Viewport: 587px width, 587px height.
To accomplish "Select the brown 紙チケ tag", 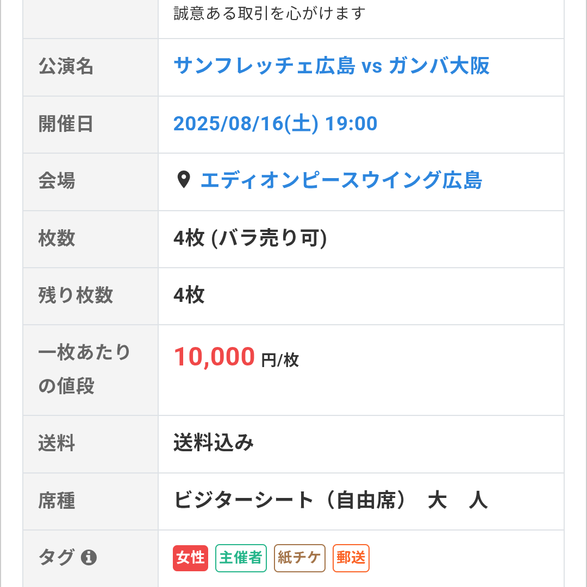I will 299,558.
